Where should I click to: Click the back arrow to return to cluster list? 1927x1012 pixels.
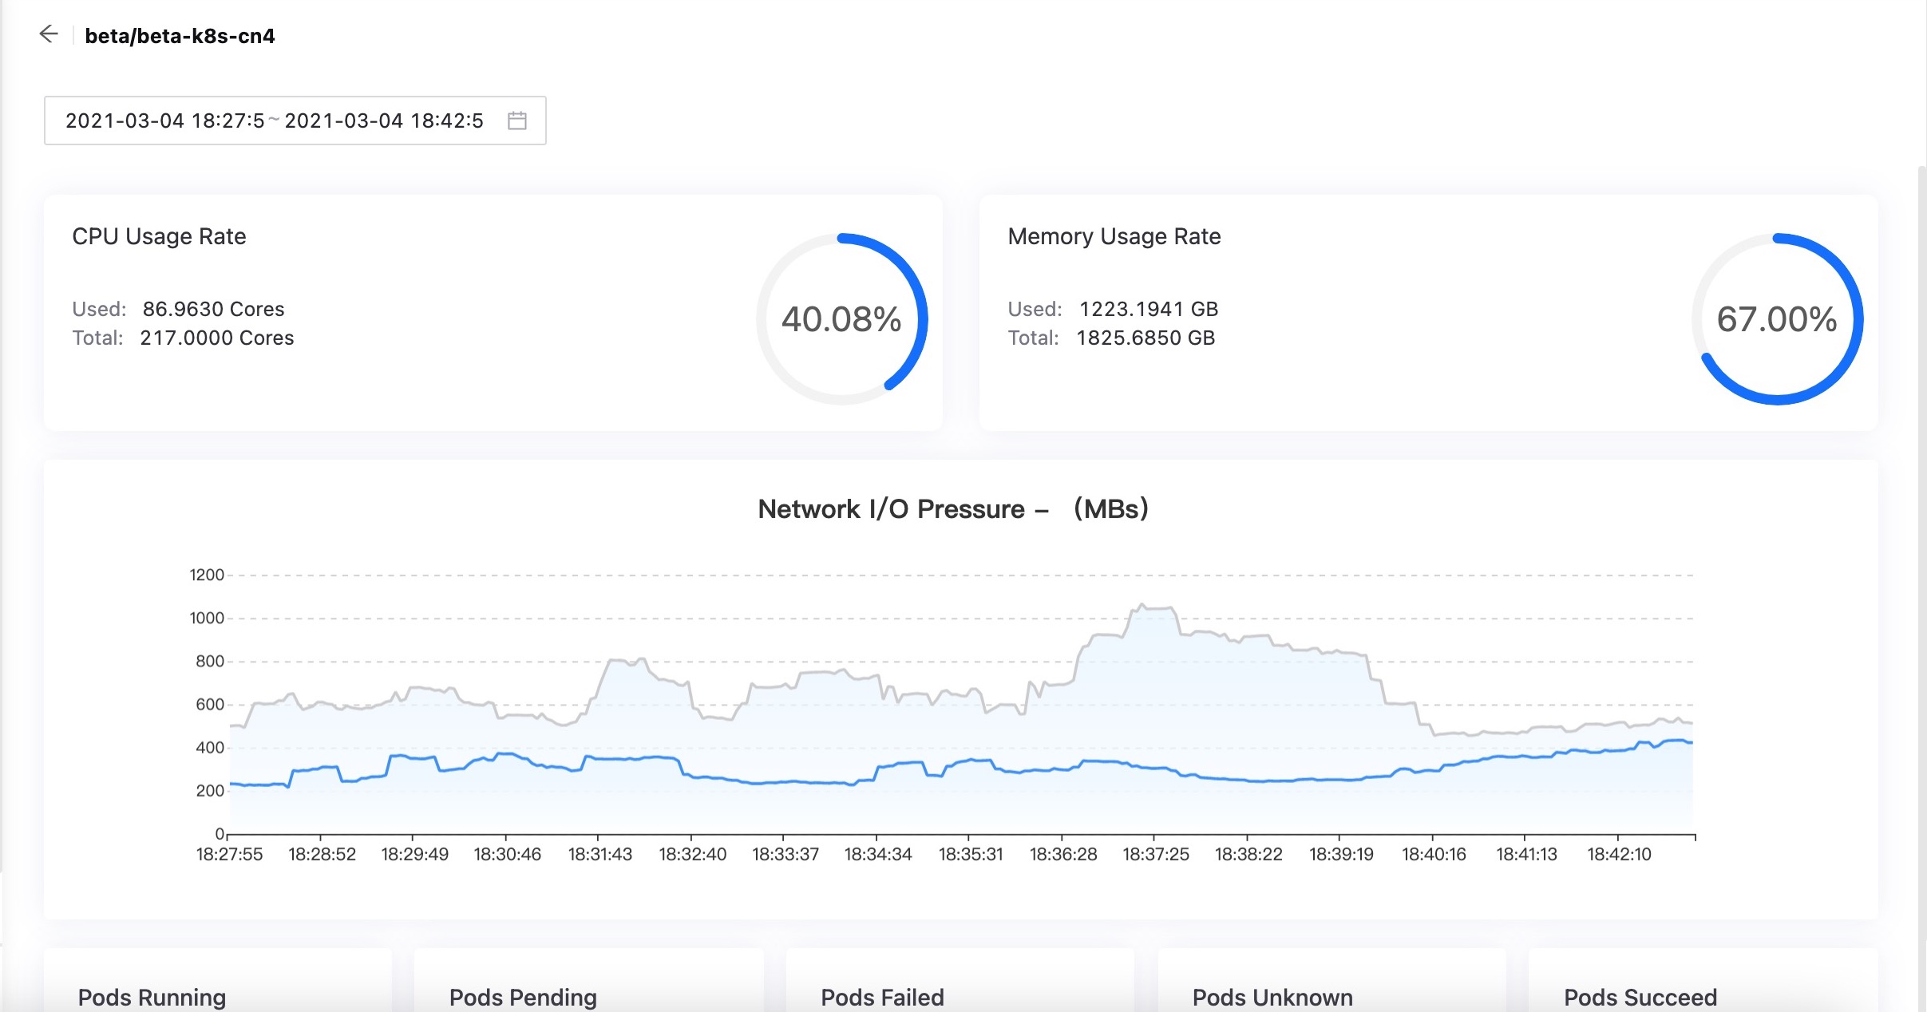[49, 34]
